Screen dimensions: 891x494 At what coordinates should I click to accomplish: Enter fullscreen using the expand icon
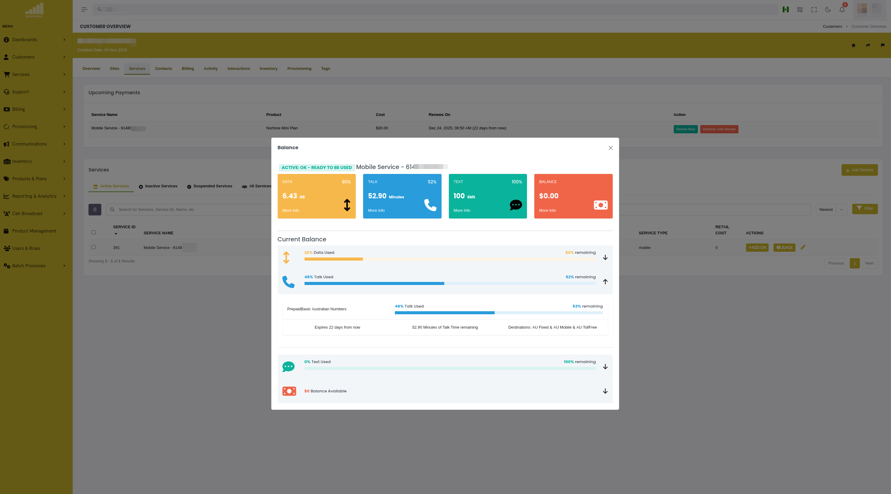[x=814, y=9]
